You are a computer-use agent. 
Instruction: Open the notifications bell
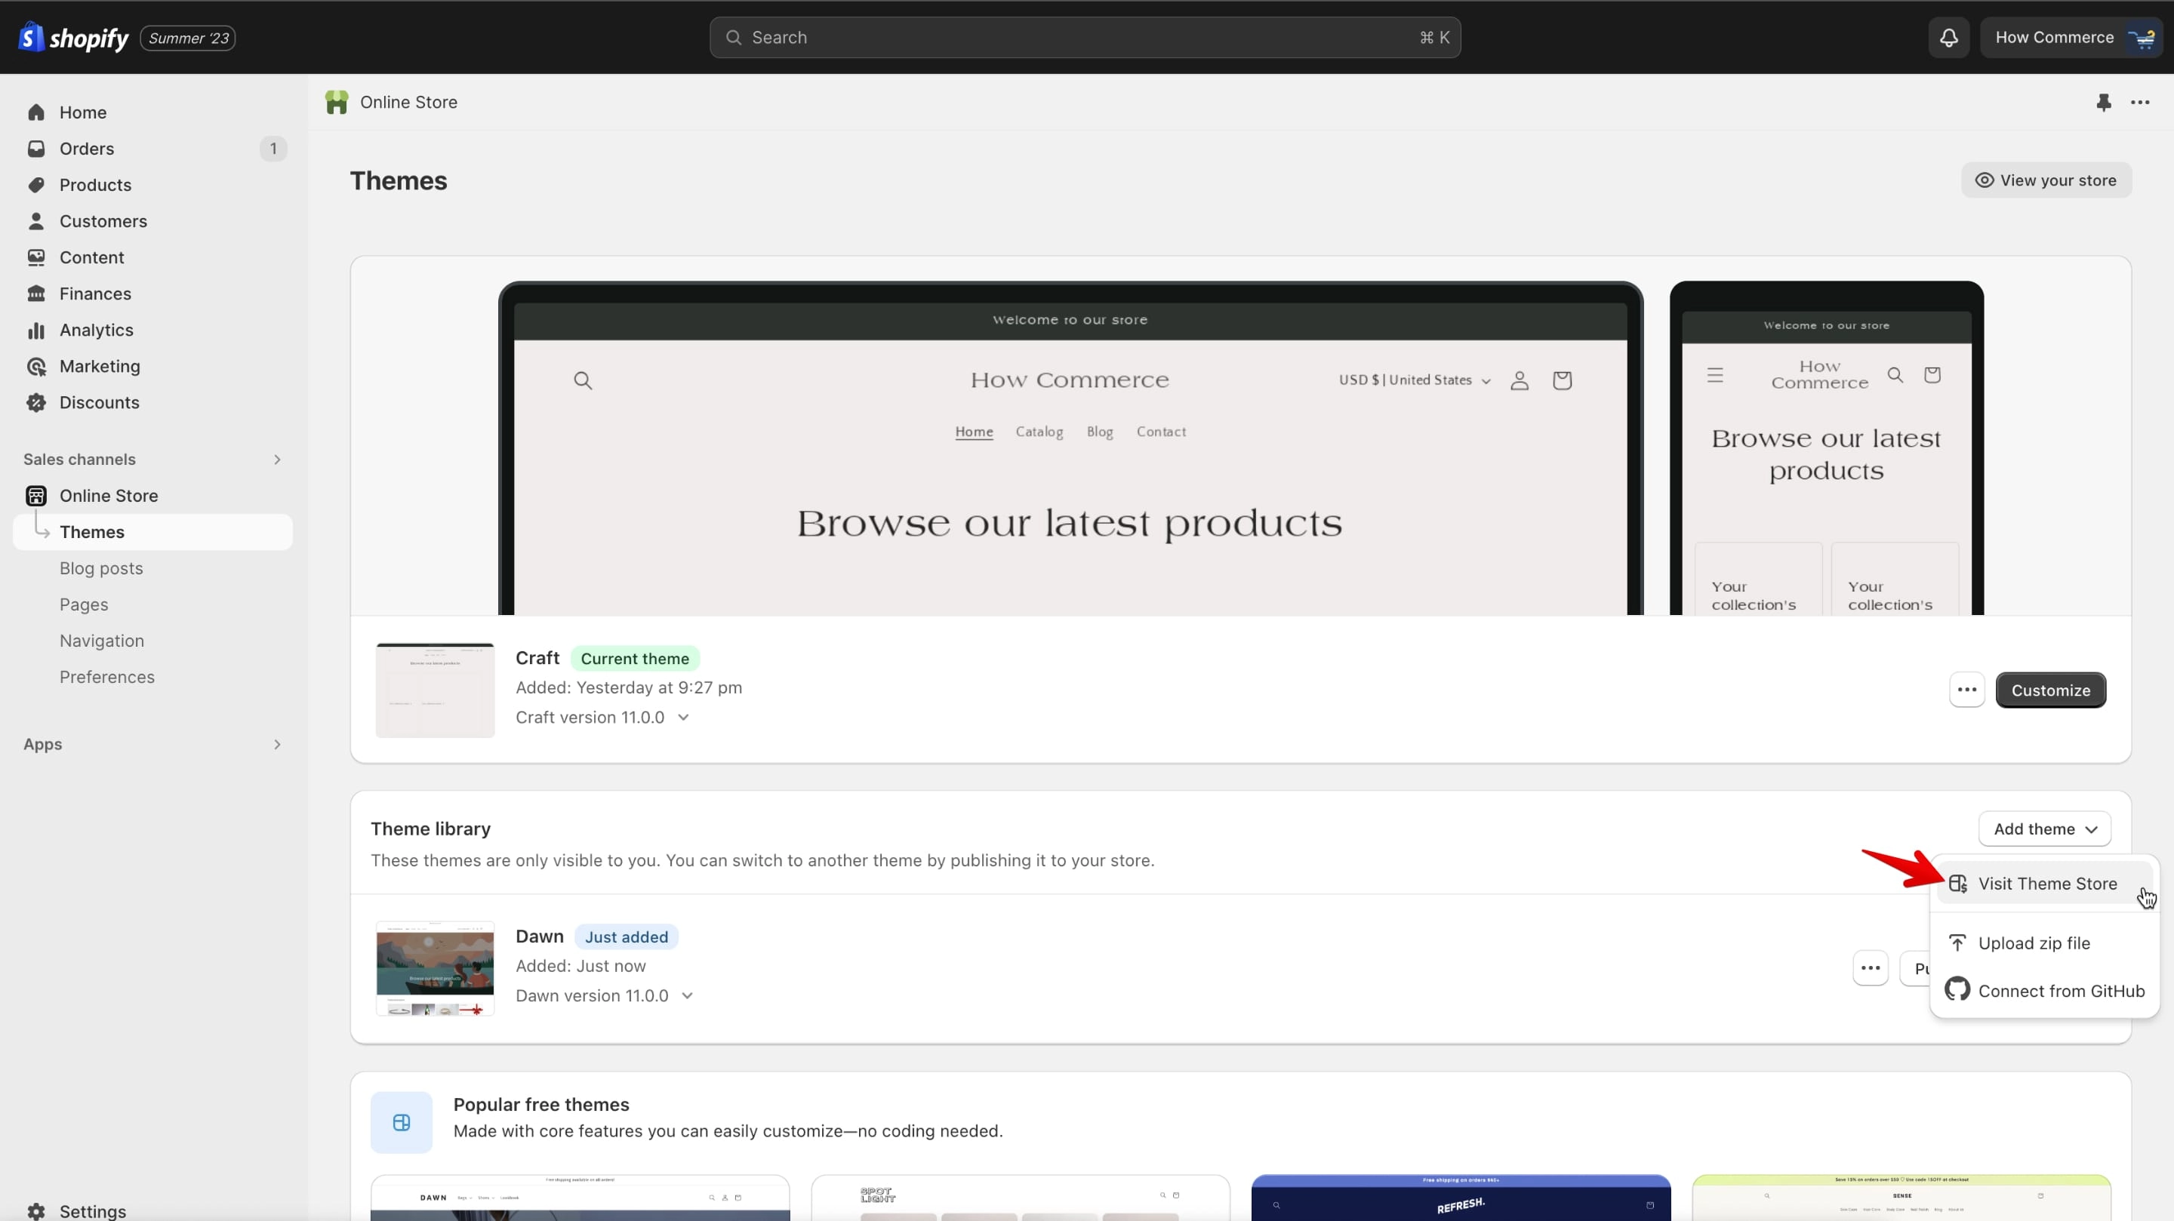pyautogui.click(x=1948, y=37)
